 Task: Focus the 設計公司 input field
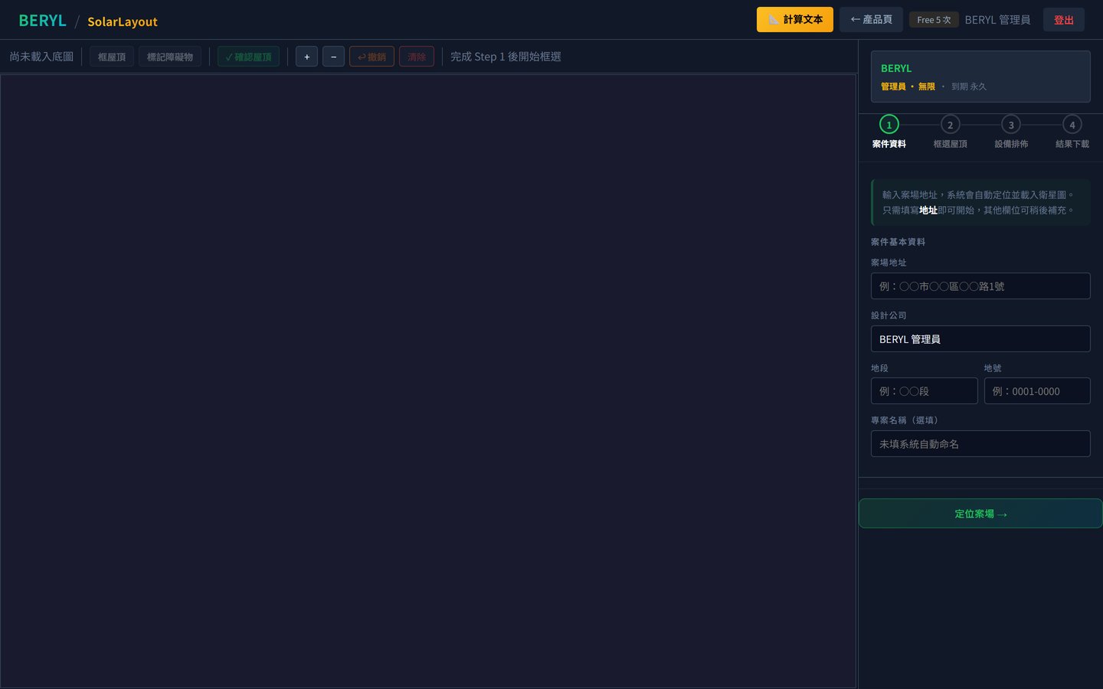point(980,339)
